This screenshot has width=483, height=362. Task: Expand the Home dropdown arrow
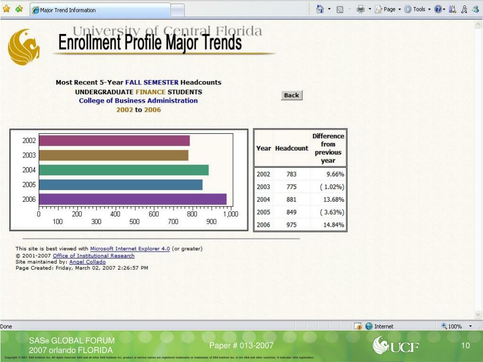(329, 9)
